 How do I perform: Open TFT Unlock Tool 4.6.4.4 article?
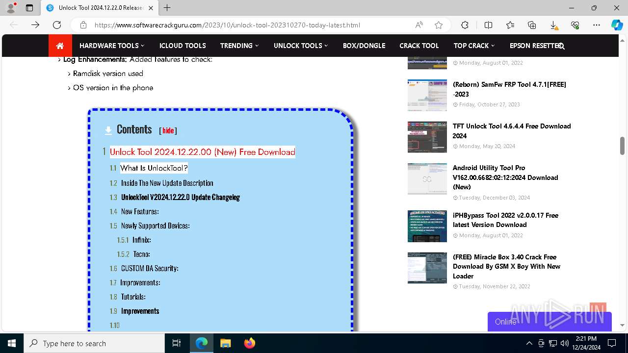tap(512, 131)
